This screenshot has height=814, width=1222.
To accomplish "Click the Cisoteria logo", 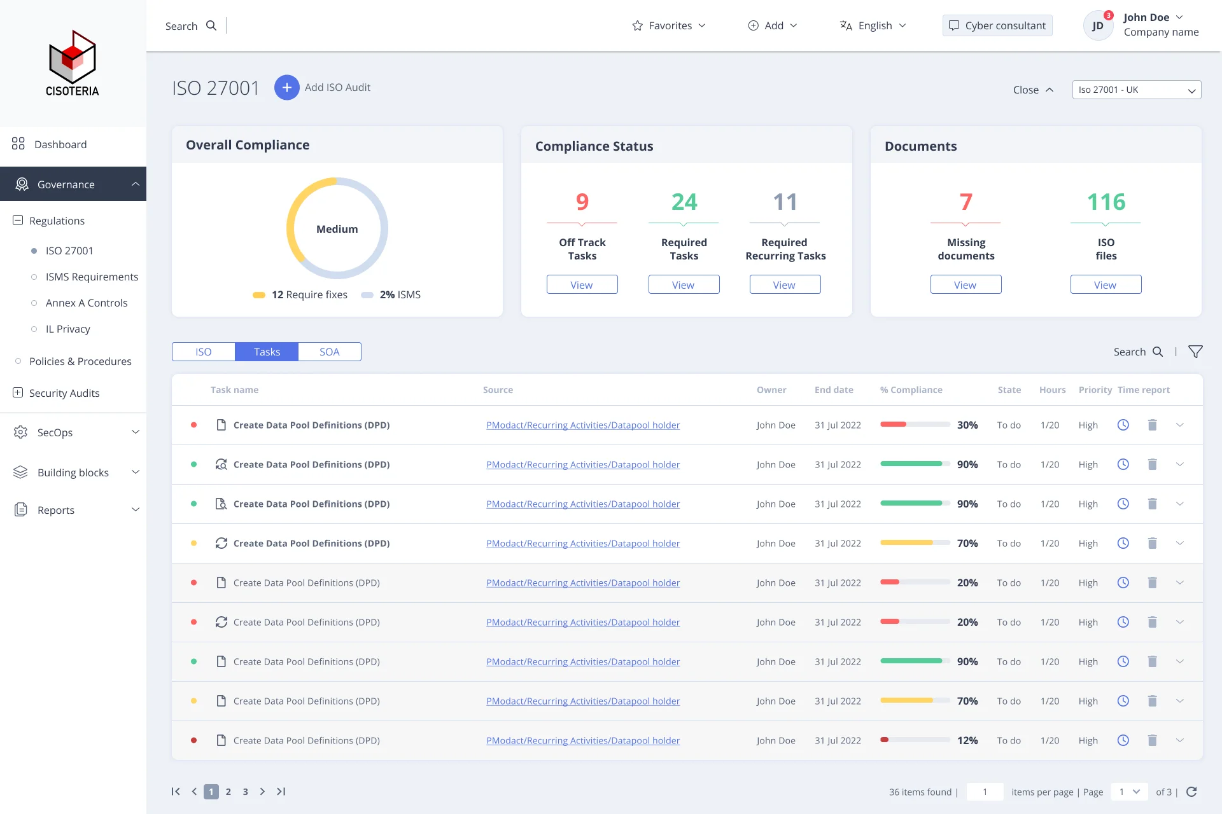I will [73, 64].
